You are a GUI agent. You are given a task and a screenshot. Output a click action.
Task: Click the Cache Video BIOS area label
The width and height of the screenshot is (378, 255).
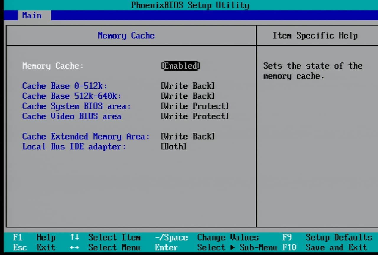(x=72, y=116)
